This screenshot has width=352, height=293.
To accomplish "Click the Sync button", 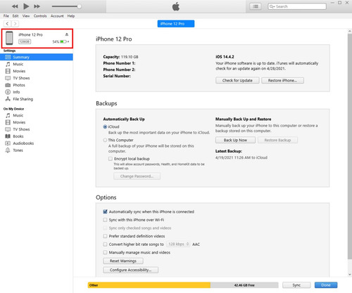I will pyautogui.click(x=296, y=285).
